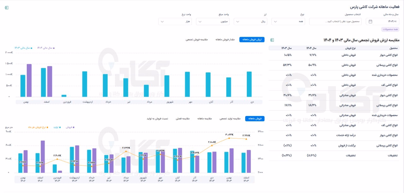This screenshot has height=193, width=404.
Task: Click the انتخاب محصول product search field
Action: (x=336, y=21)
